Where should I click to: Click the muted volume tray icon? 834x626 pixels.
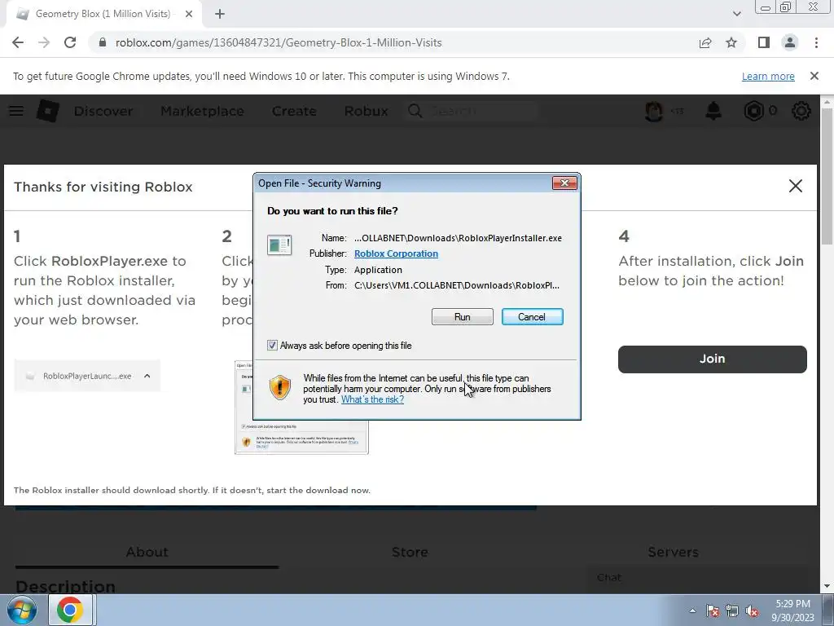coord(752,611)
